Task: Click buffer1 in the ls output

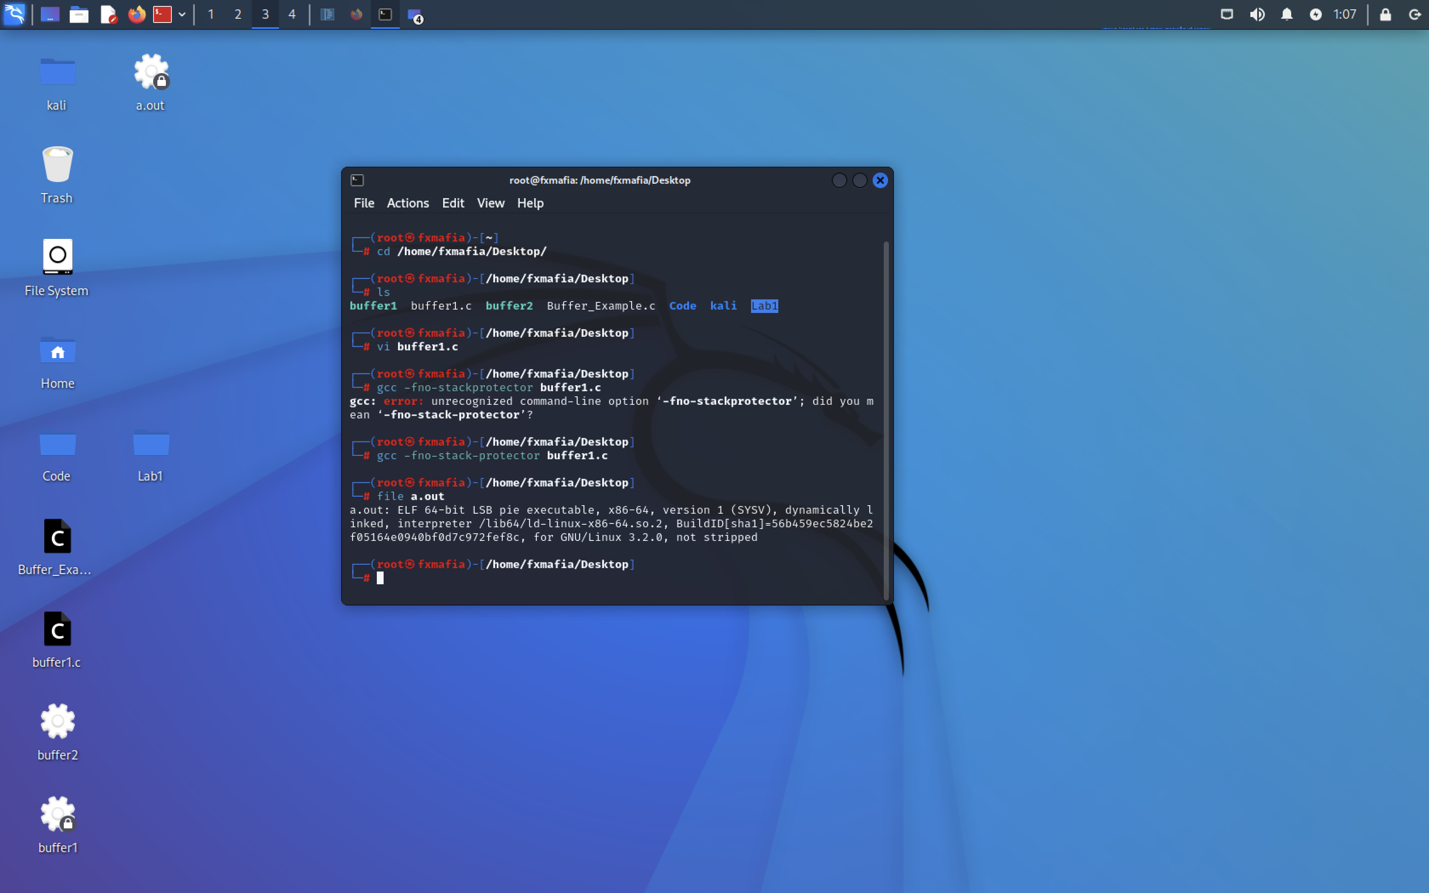Action: click(x=373, y=306)
